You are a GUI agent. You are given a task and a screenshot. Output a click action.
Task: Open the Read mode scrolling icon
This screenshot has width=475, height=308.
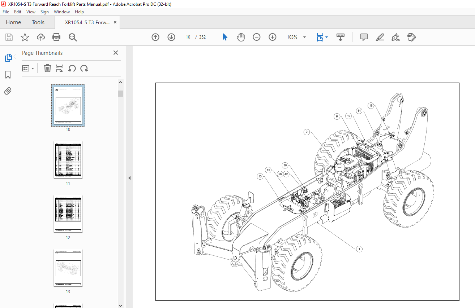pos(341,37)
